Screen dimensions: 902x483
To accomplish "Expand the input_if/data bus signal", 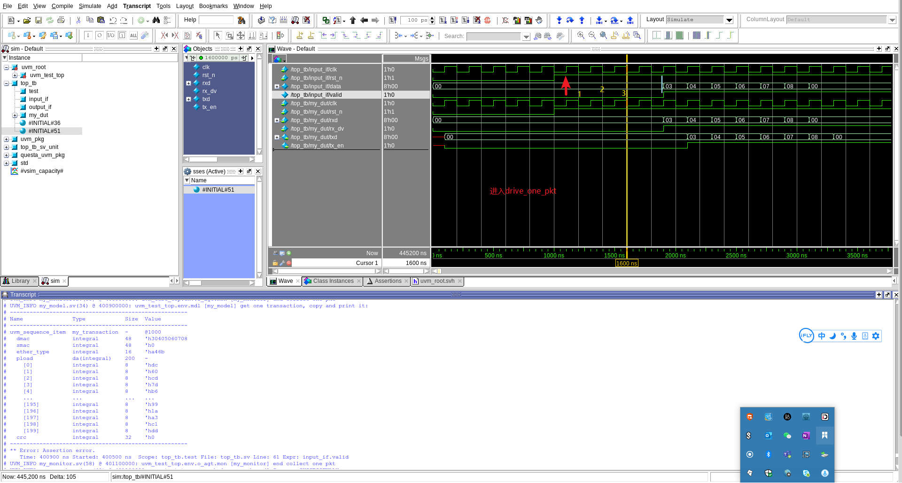I will point(277,86).
